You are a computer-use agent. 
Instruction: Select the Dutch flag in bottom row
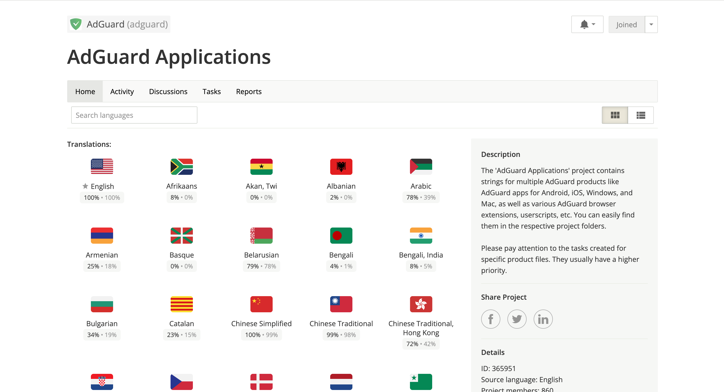coord(341,382)
